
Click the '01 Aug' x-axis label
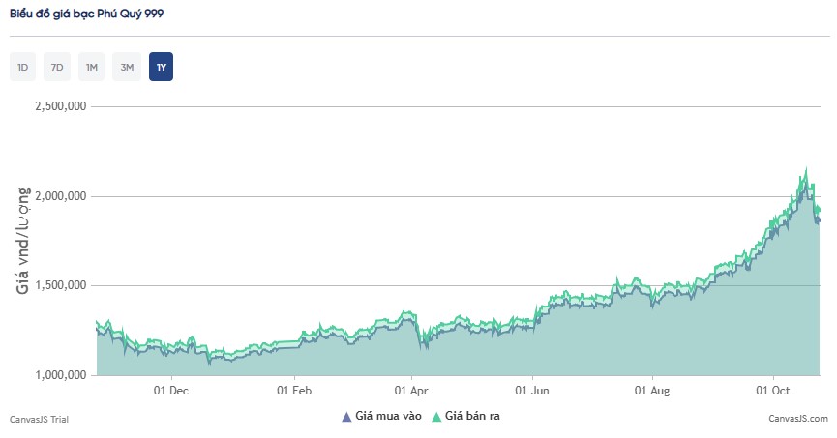coord(652,392)
